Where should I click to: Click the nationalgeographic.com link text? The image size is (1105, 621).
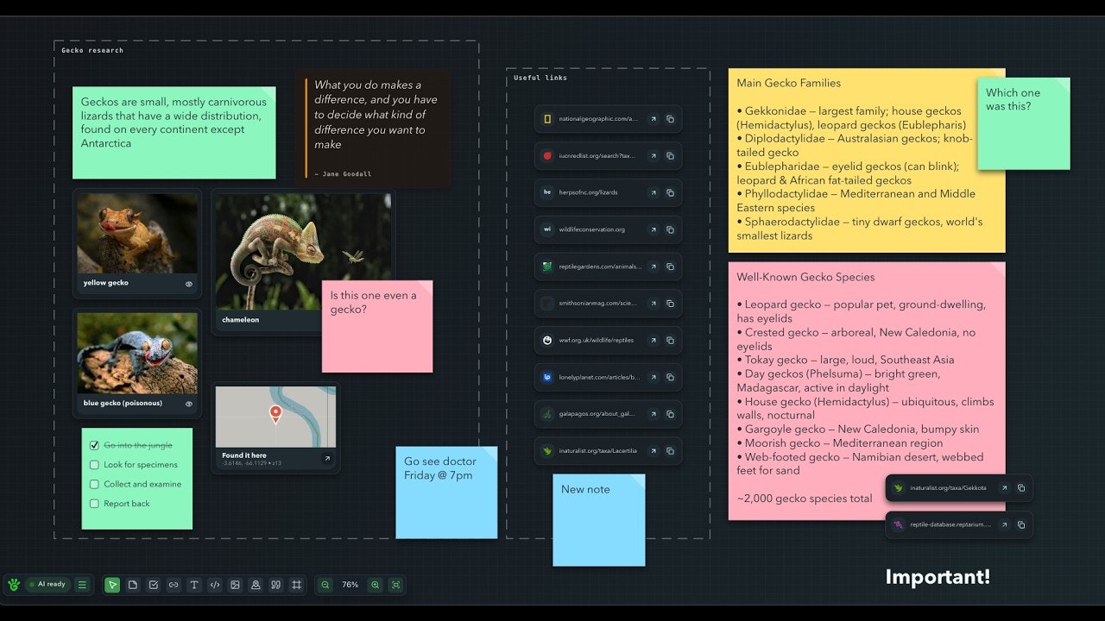598,119
